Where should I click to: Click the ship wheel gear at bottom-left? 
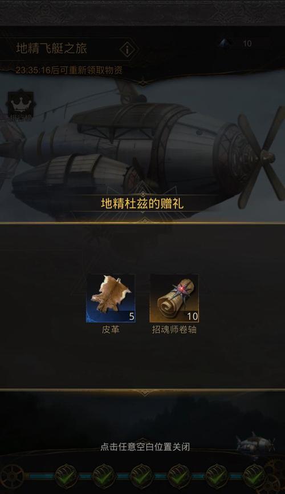[12, 476]
